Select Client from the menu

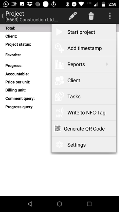pyautogui.click(x=84, y=80)
